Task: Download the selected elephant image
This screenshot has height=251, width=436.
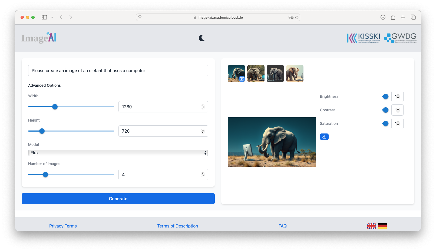Action: [x=324, y=137]
